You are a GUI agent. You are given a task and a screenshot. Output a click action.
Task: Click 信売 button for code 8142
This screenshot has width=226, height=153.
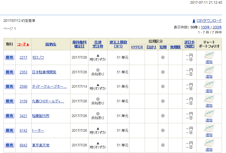9,131
